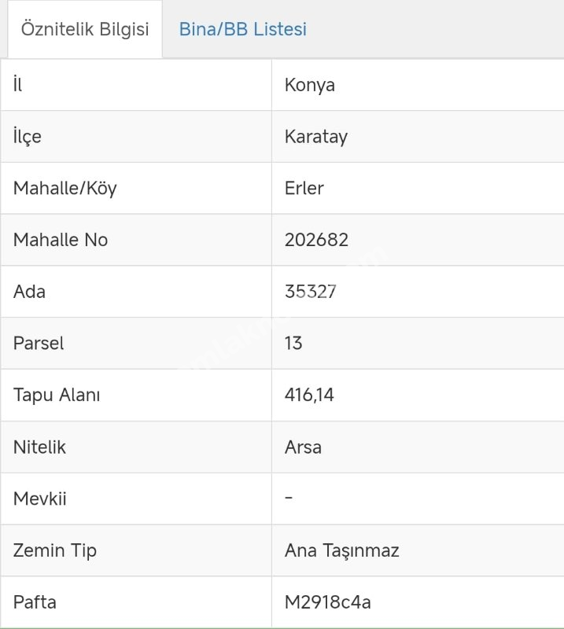The image size is (564, 629).
Task: Click the Karatay district value
Action: (316, 137)
